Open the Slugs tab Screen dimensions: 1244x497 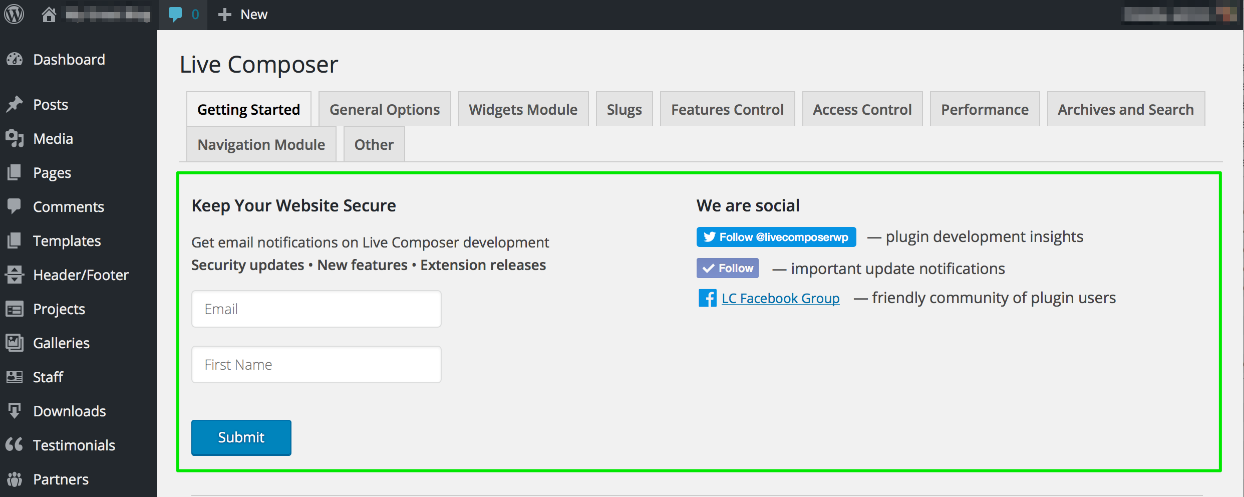coord(625,109)
